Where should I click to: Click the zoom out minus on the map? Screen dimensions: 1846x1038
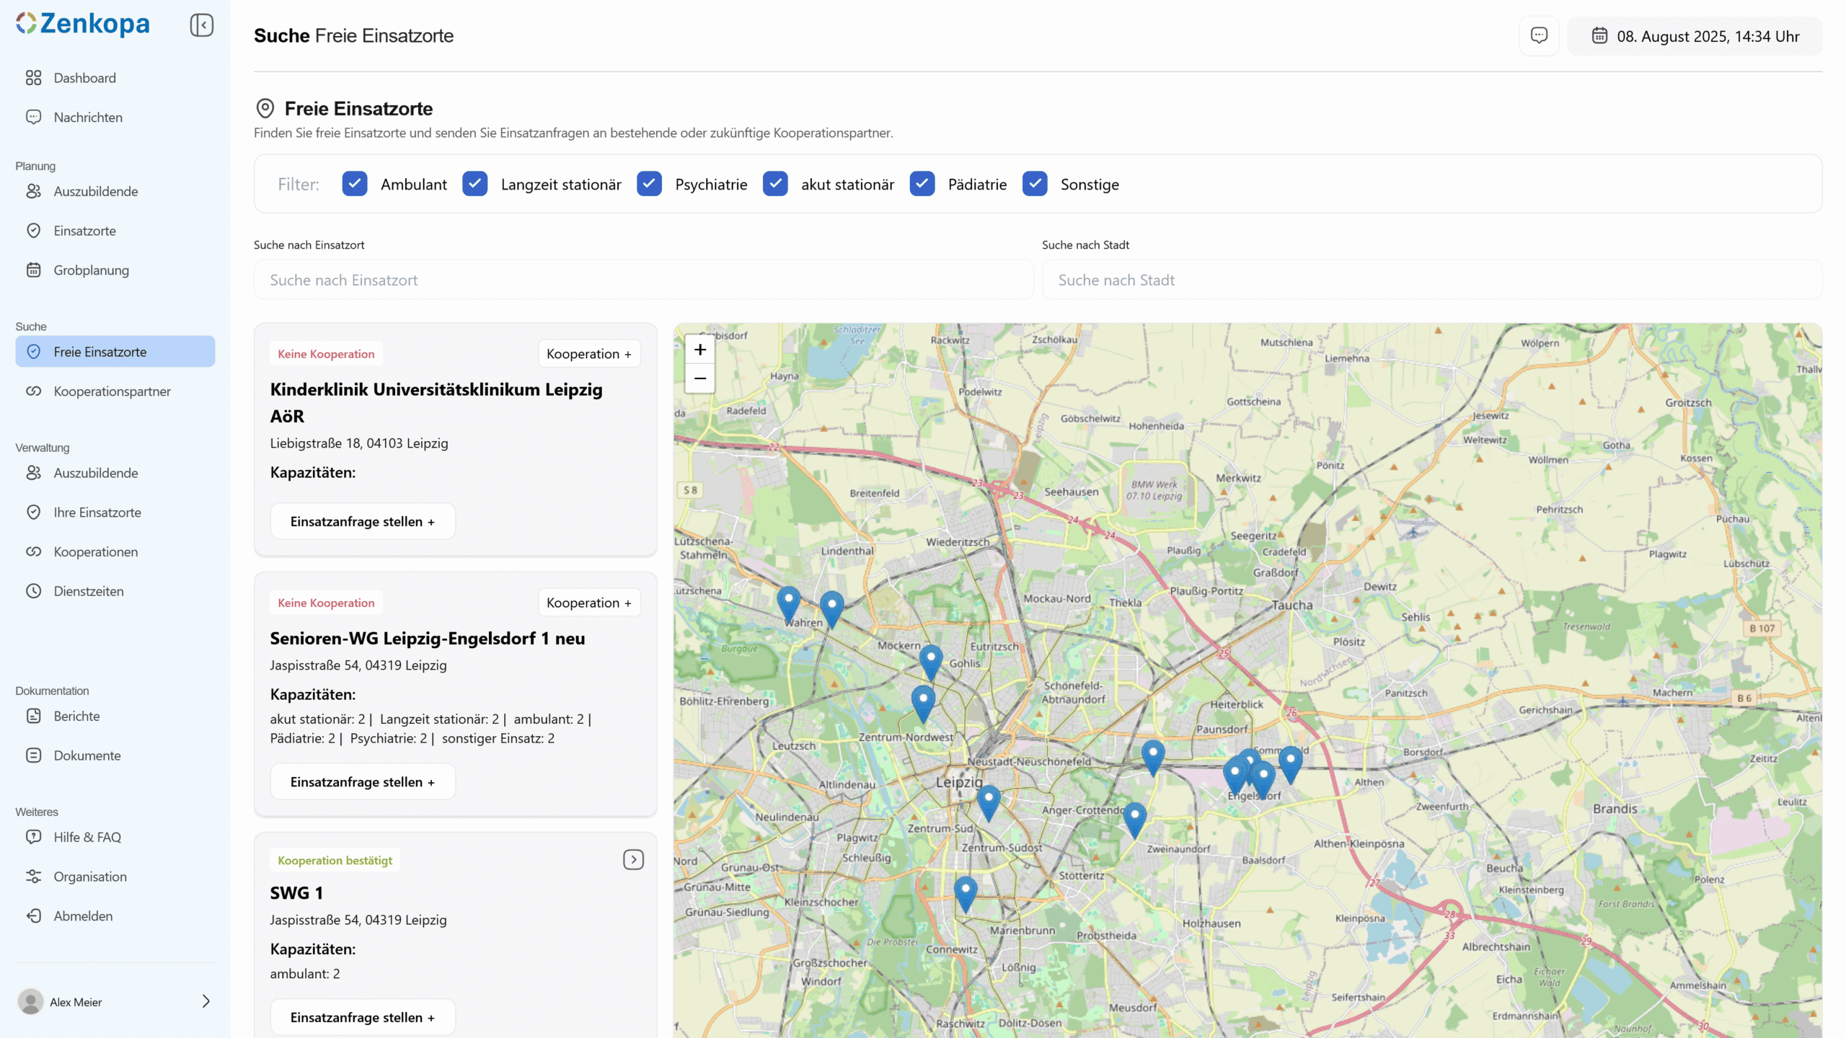point(699,378)
